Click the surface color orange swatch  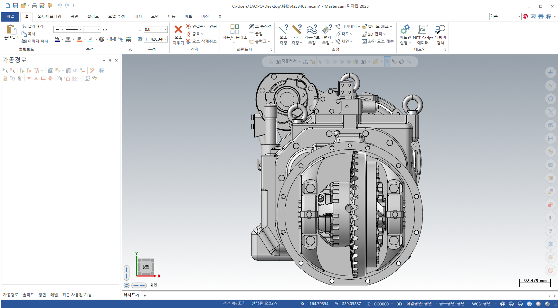coord(79,39)
